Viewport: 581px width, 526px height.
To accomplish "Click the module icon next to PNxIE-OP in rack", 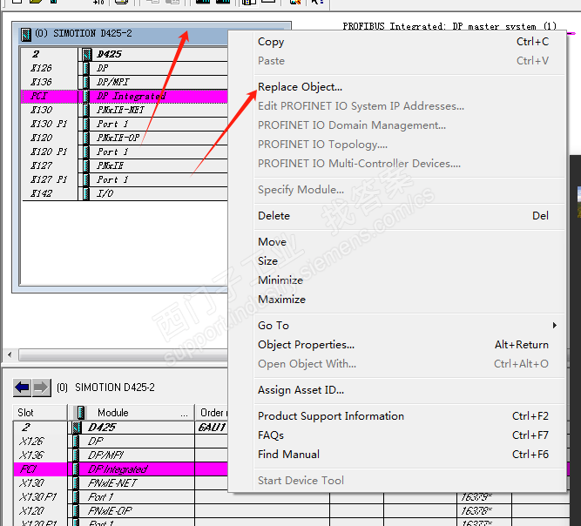I will 86,138.
